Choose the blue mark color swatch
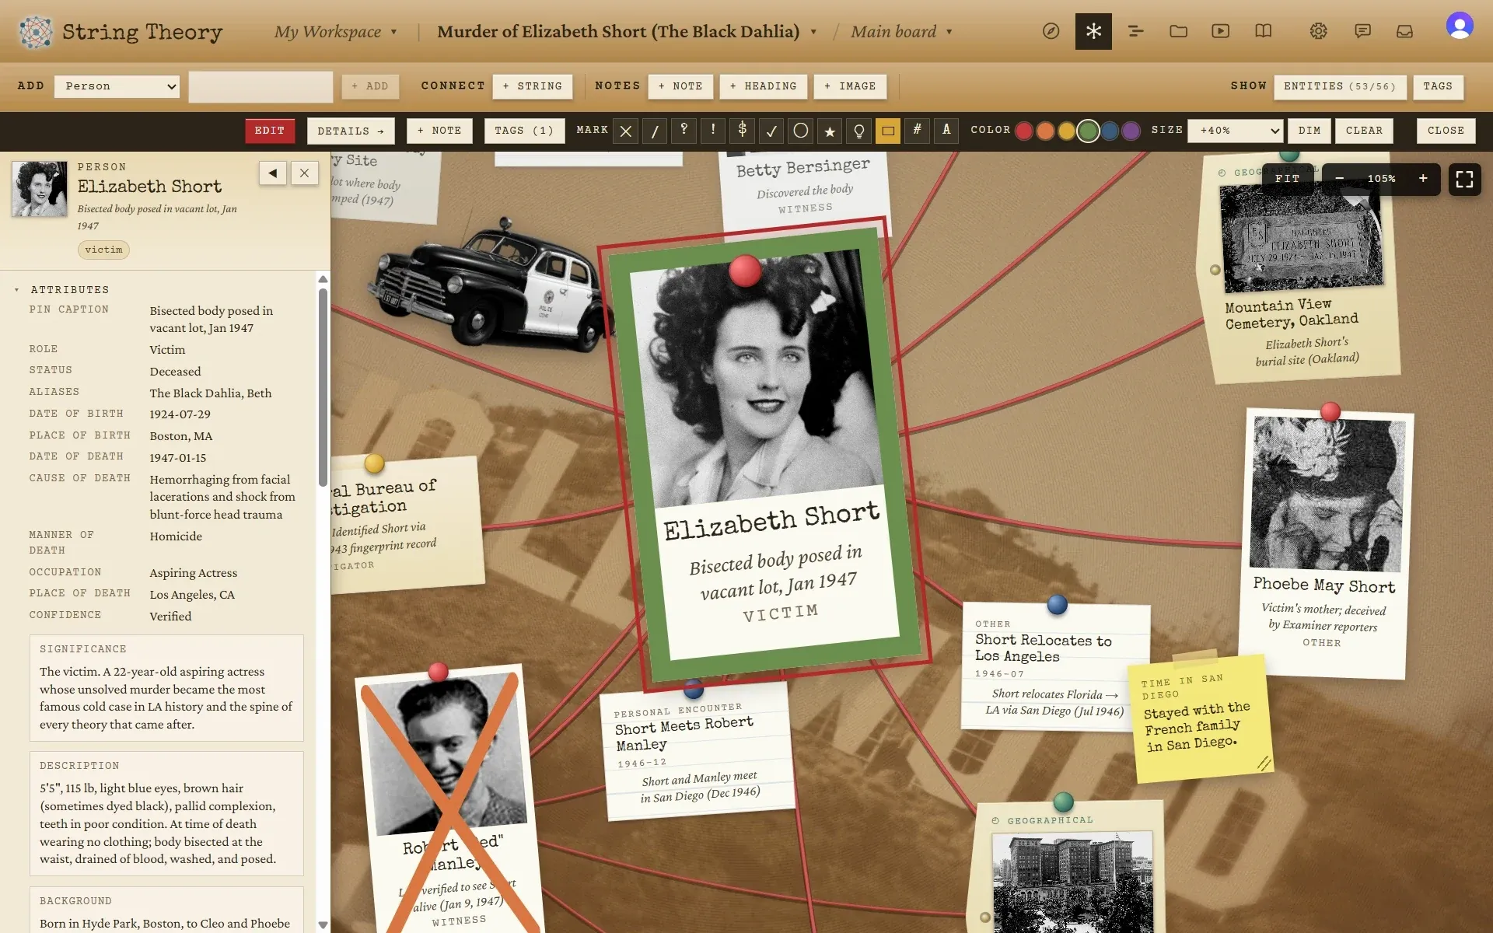Screen dimensions: 1493x933 pyautogui.click(x=1110, y=131)
